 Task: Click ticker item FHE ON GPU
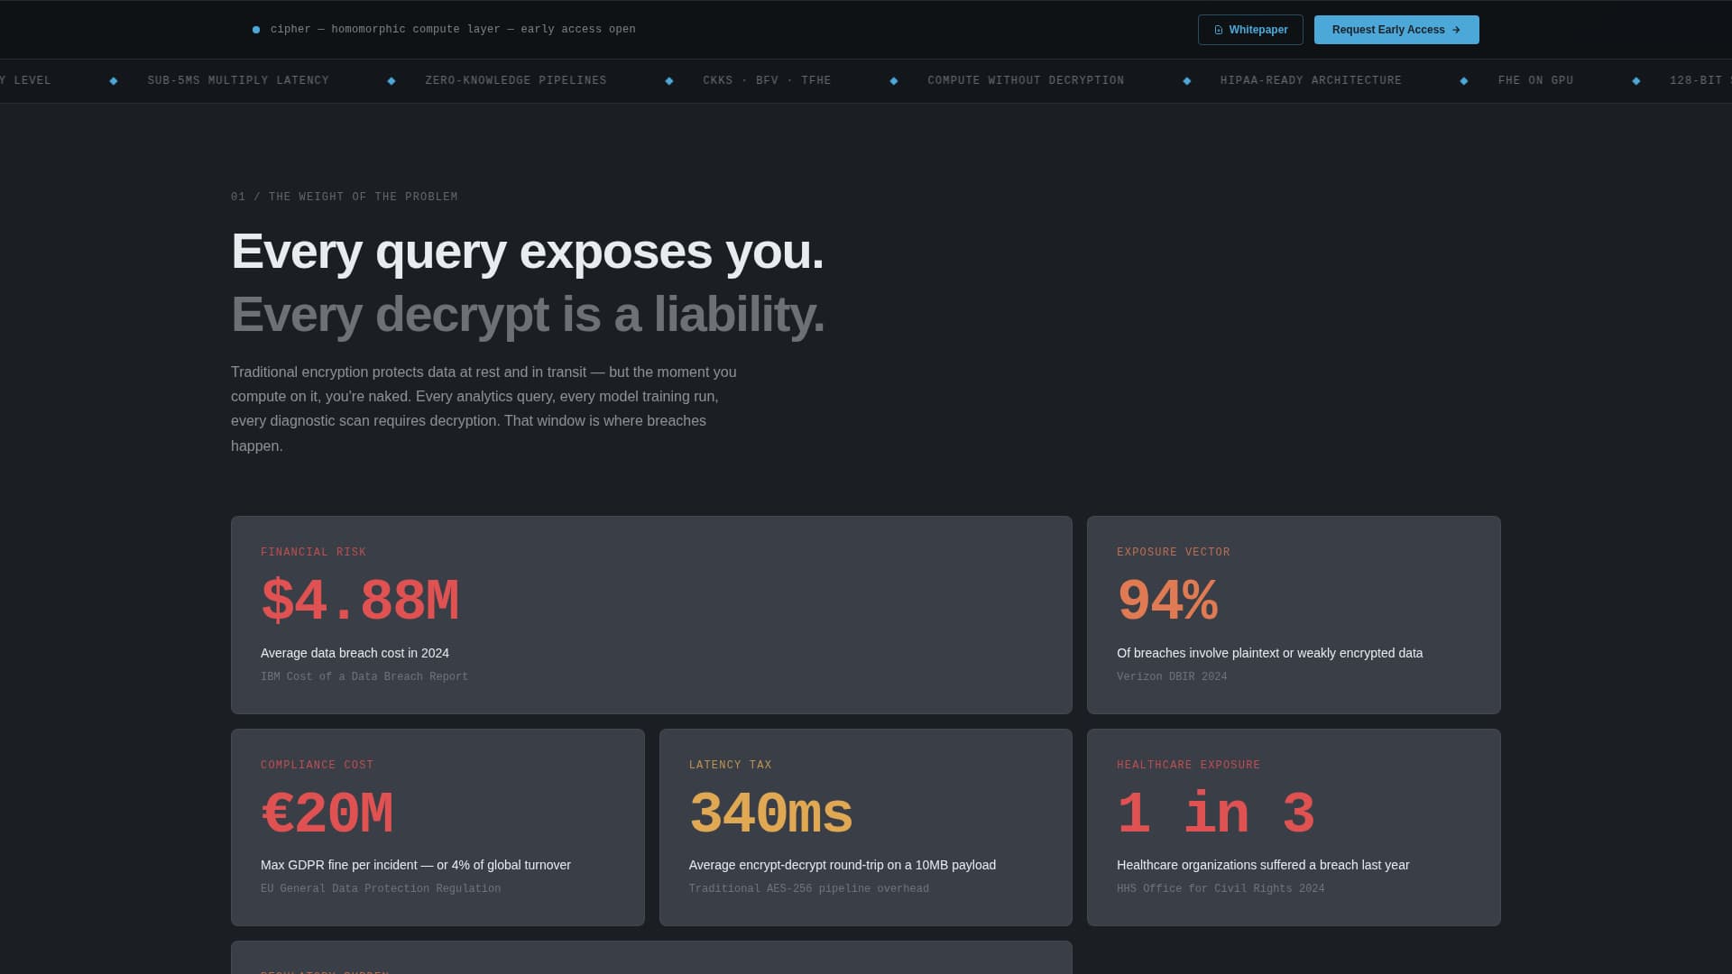pyautogui.click(x=1535, y=81)
